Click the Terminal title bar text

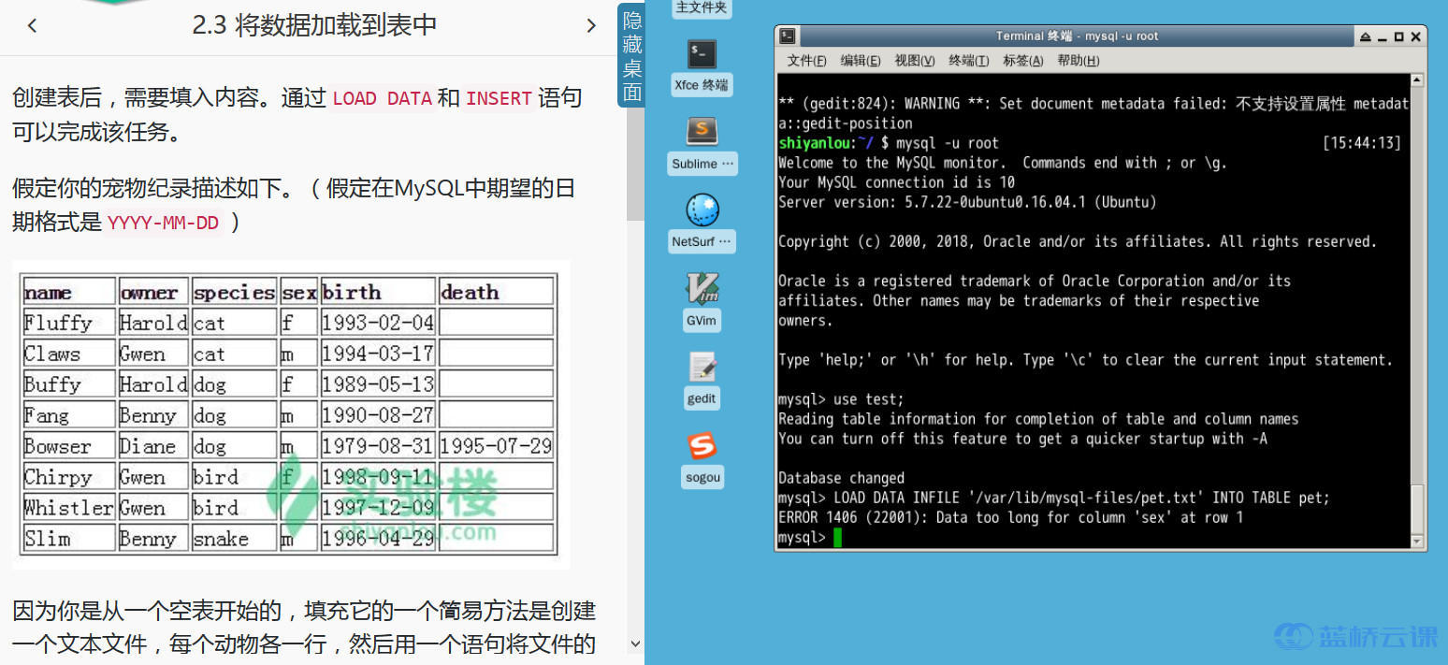pyautogui.click(x=1077, y=36)
